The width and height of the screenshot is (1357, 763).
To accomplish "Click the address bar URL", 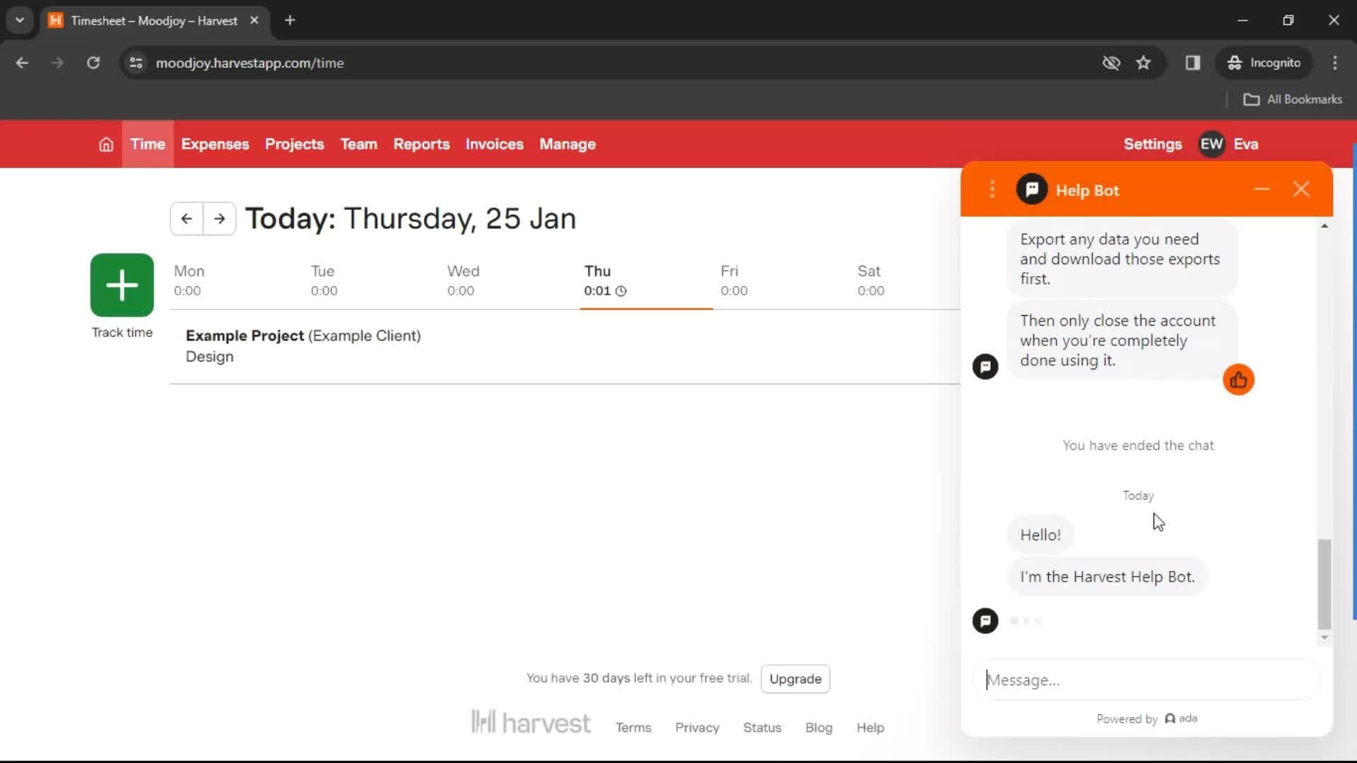I will coord(249,63).
